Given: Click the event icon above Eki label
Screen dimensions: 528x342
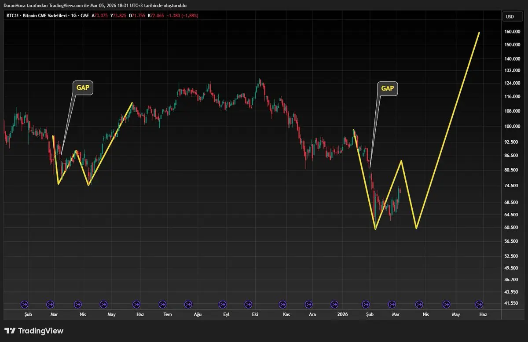Looking at the screenshot, I should tap(249, 304).
